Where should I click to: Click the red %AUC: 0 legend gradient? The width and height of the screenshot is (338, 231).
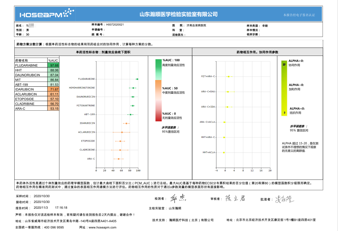point(158,111)
